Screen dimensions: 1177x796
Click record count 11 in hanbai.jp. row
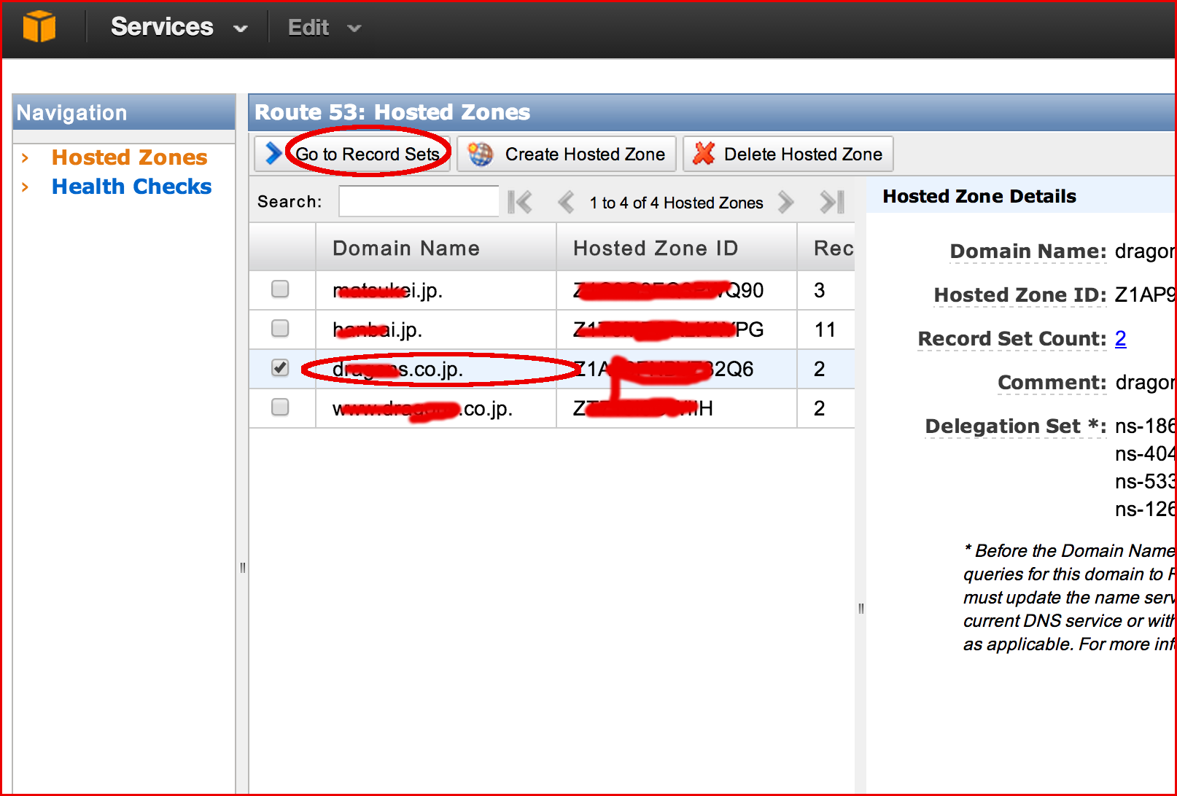point(825,329)
